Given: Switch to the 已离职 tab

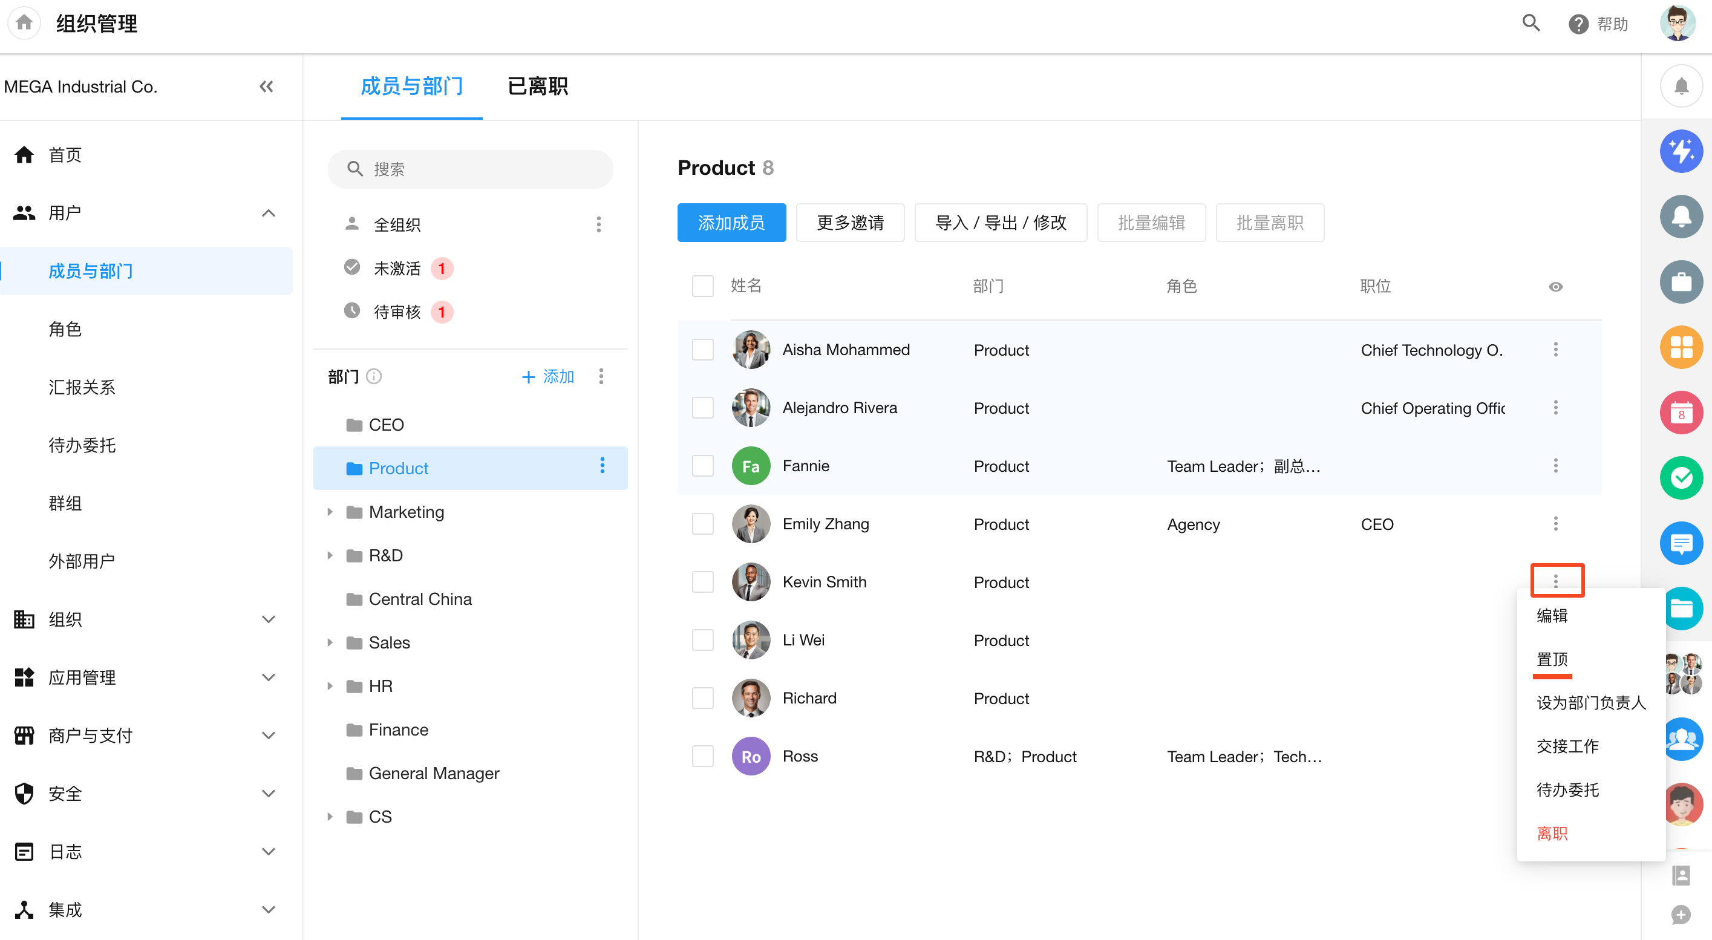Looking at the screenshot, I should point(537,86).
